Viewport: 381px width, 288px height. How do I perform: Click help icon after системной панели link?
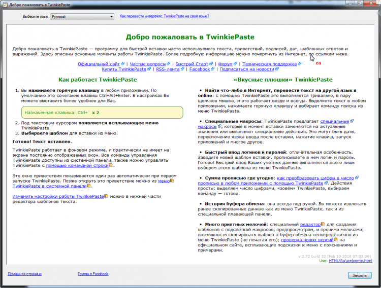[89, 186]
